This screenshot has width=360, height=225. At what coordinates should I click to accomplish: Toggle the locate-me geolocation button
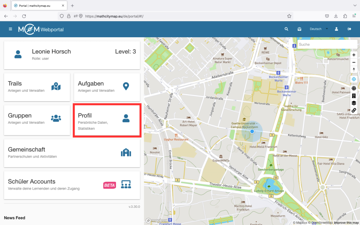point(354,79)
